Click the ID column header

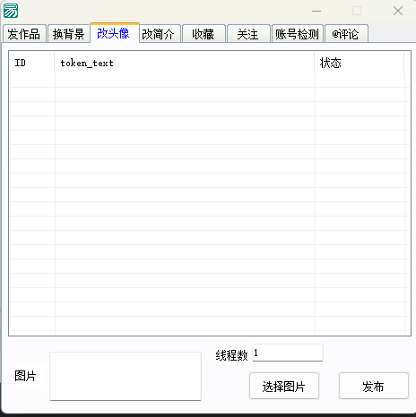[x=31, y=63]
